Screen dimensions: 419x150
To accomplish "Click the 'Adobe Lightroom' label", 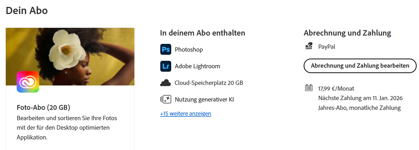I will [x=197, y=66].
